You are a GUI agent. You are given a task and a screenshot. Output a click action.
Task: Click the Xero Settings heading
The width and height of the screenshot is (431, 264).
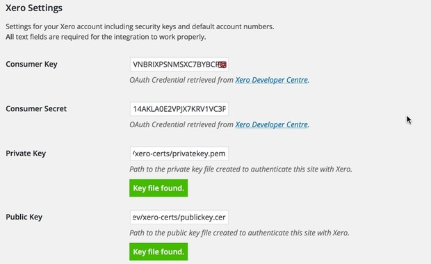coord(34,8)
